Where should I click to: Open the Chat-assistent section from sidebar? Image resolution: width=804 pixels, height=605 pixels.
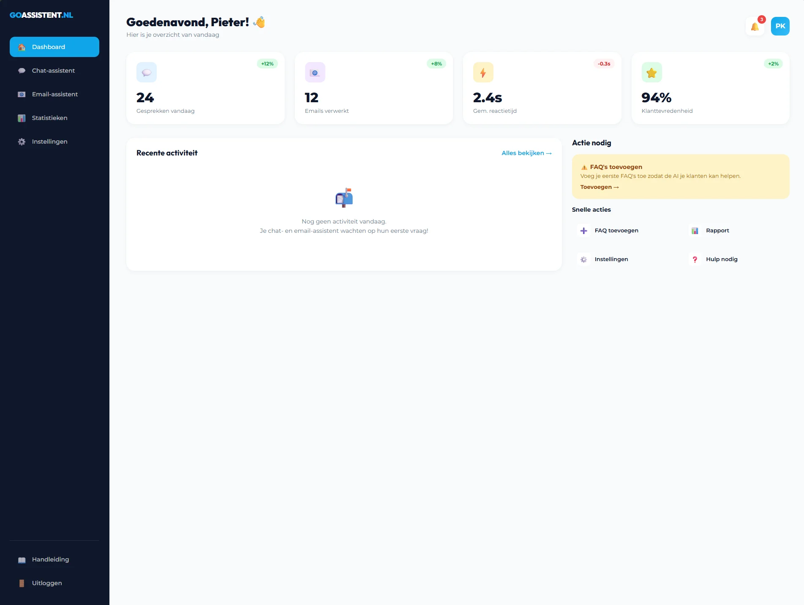pos(53,71)
